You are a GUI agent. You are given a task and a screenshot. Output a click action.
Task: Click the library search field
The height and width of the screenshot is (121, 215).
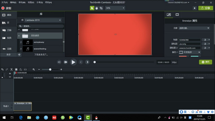click(x=41, y=26)
